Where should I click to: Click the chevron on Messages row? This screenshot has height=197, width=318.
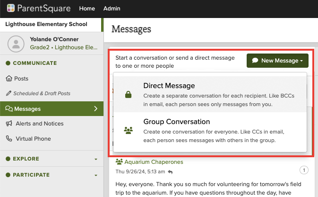[x=96, y=108]
